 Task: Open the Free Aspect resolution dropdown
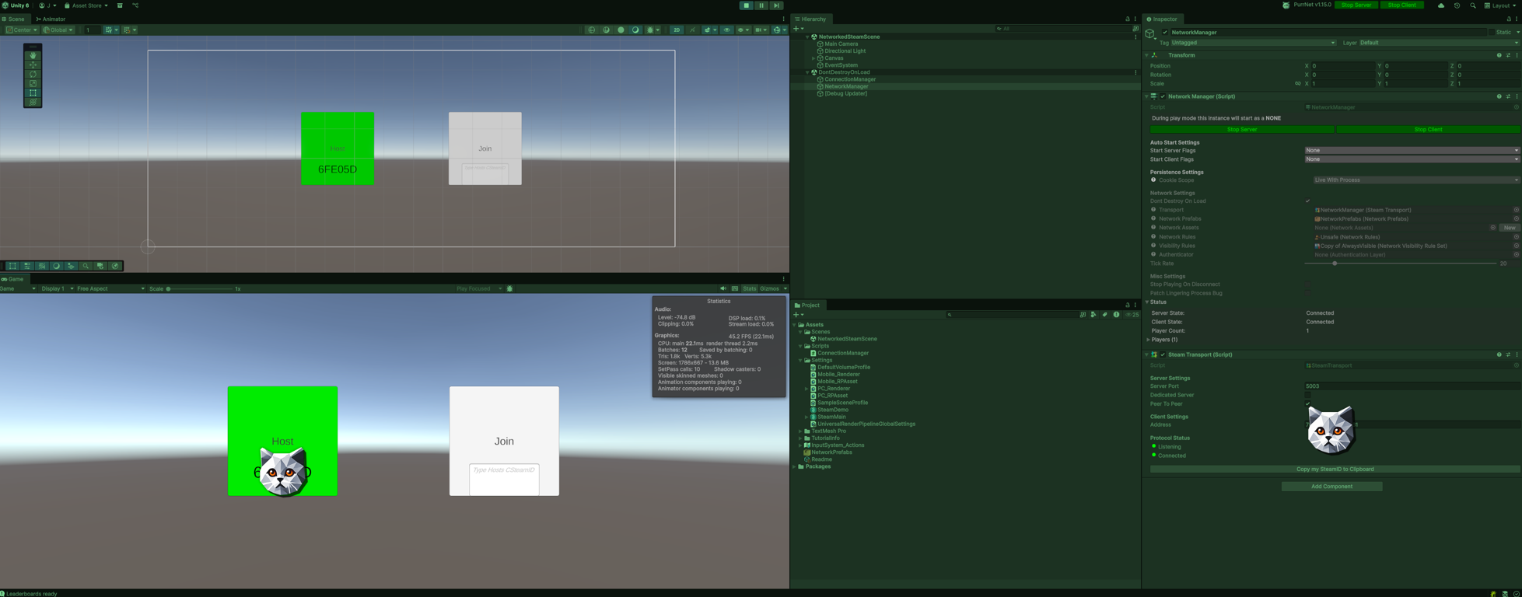(x=110, y=289)
